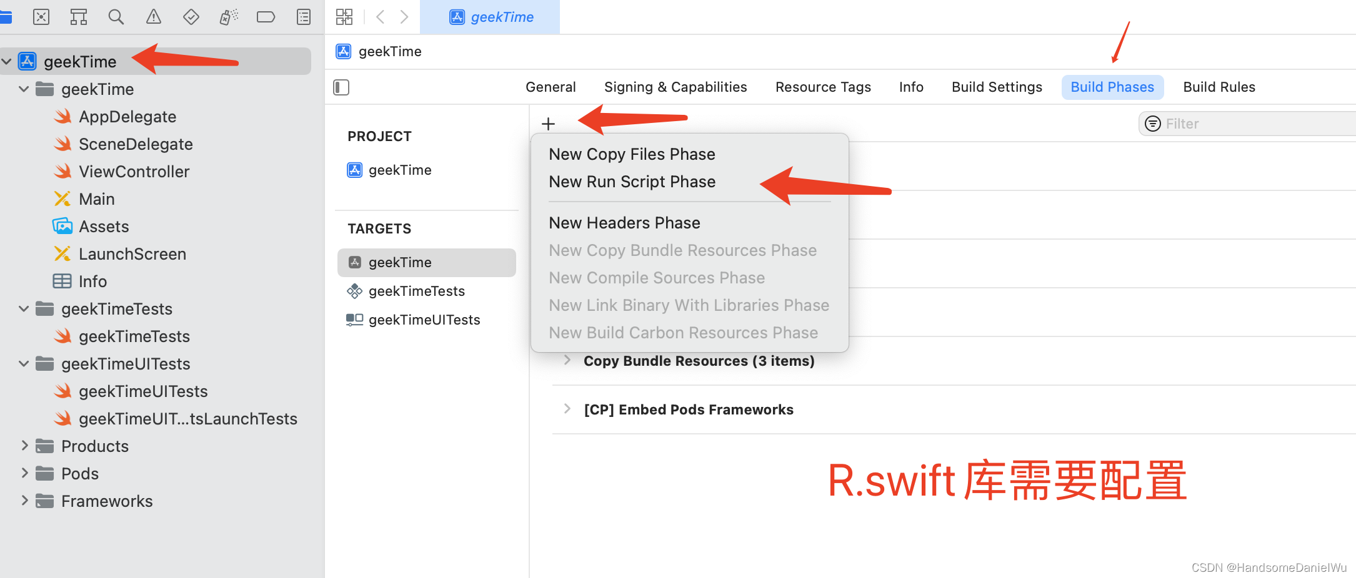Click the related items grid icon
This screenshot has height=578, width=1356.
click(x=344, y=17)
